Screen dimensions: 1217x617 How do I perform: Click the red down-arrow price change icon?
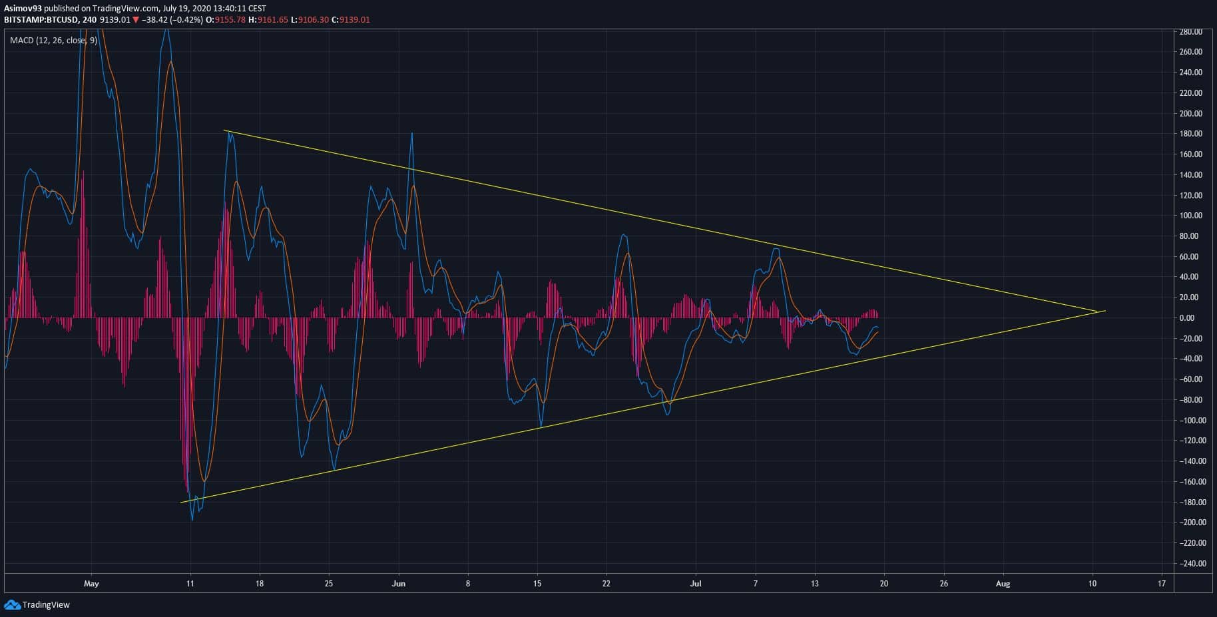(x=136, y=20)
